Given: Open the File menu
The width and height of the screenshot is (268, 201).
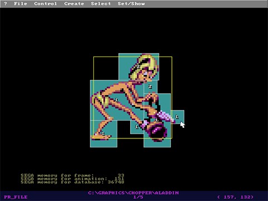Looking at the screenshot, I should [x=21, y=3].
